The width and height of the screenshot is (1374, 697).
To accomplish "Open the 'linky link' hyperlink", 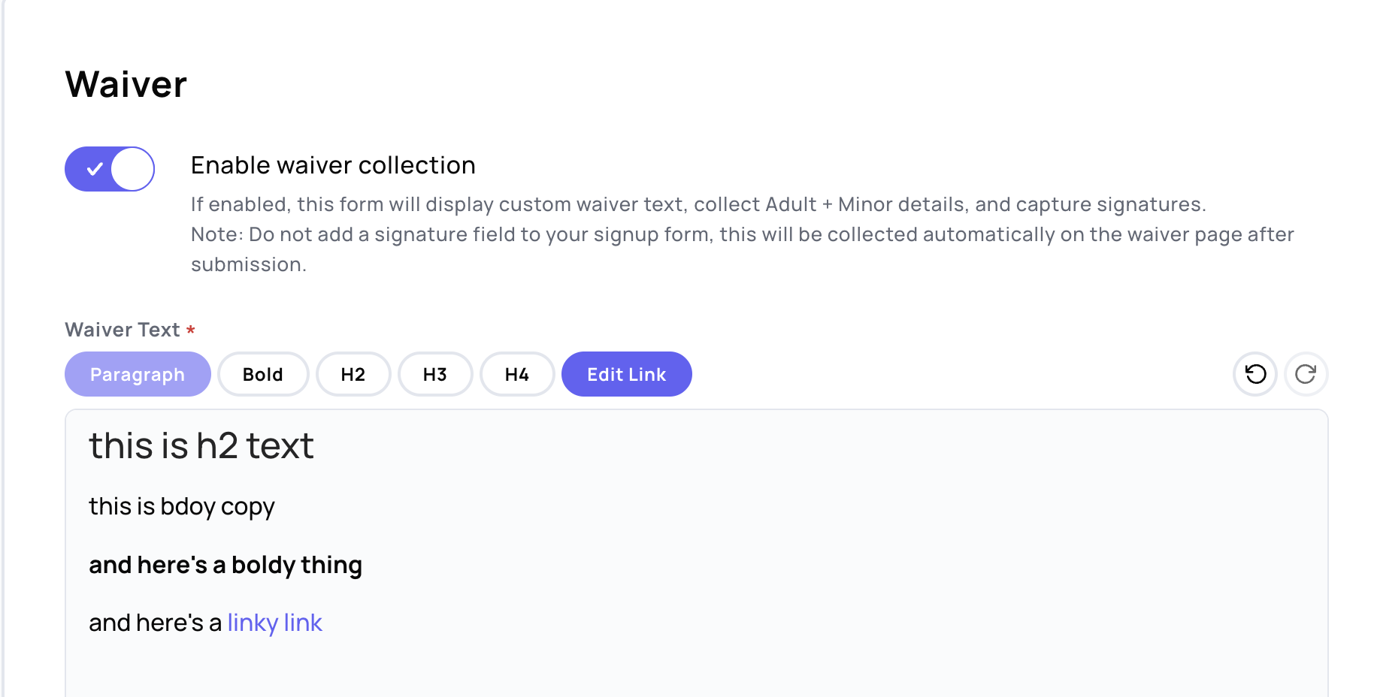I will point(275,623).
